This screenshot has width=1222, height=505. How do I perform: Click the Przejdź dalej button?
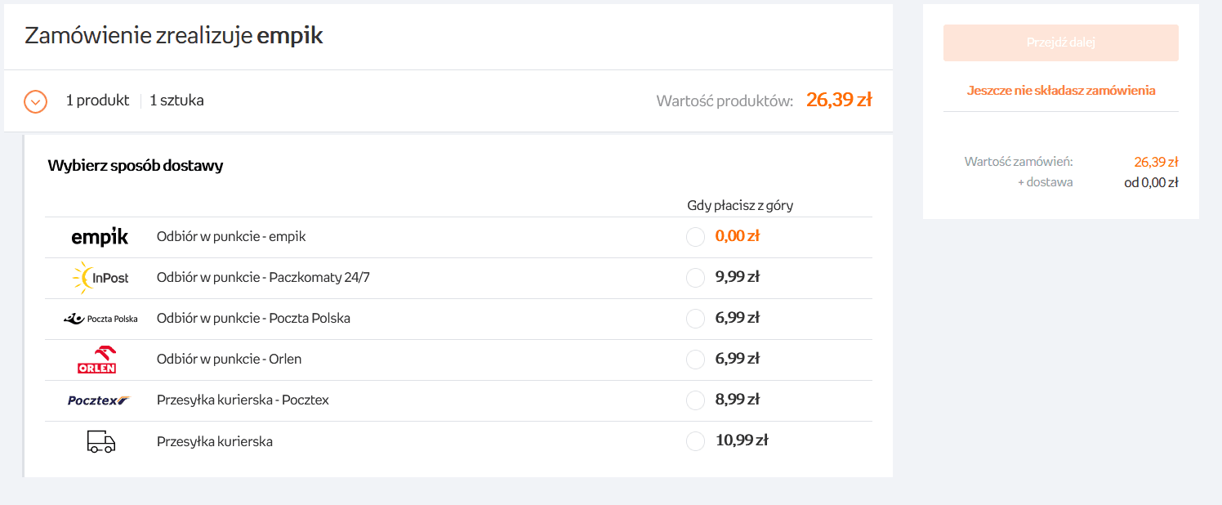tap(1061, 42)
